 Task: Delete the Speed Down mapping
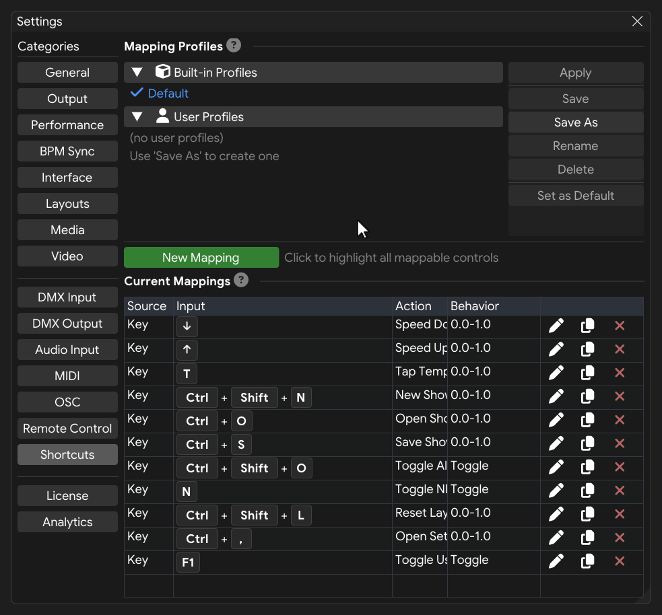click(620, 326)
